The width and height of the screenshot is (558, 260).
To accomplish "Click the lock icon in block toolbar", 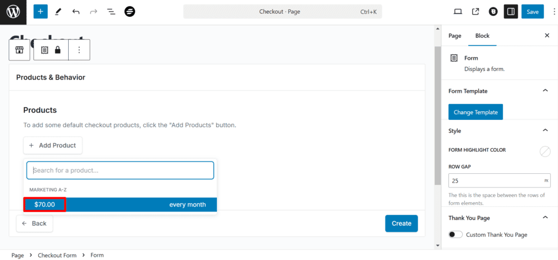I will pyautogui.click(x=57, y=50).
